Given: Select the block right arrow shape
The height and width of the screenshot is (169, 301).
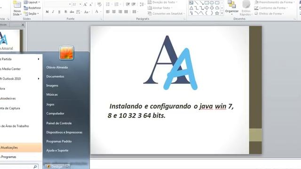Looking at the screenshot, I should coord(206,8).
